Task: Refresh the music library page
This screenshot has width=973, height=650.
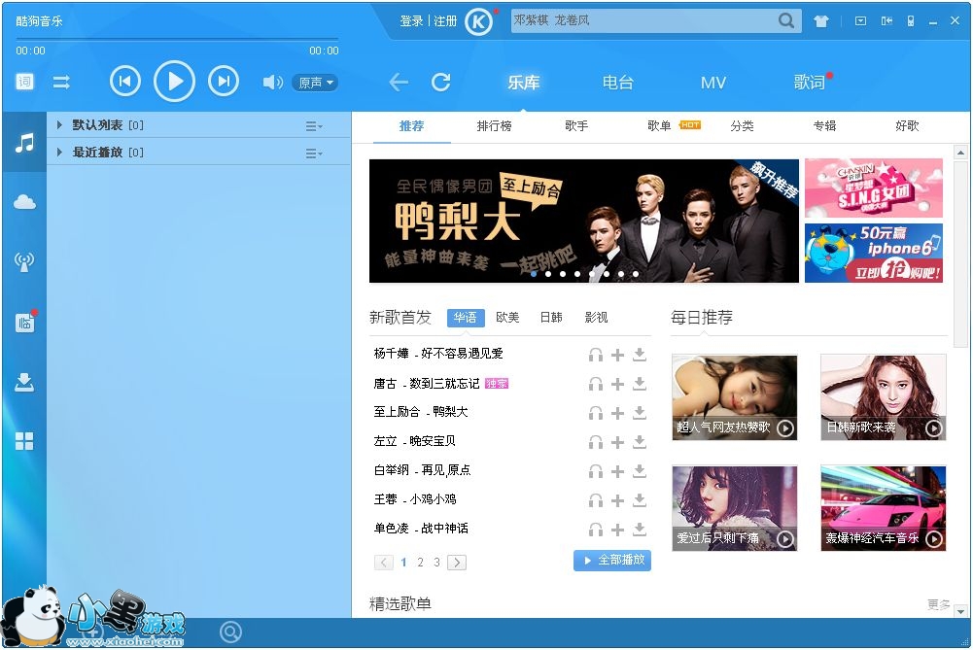Action: [441, 82]
